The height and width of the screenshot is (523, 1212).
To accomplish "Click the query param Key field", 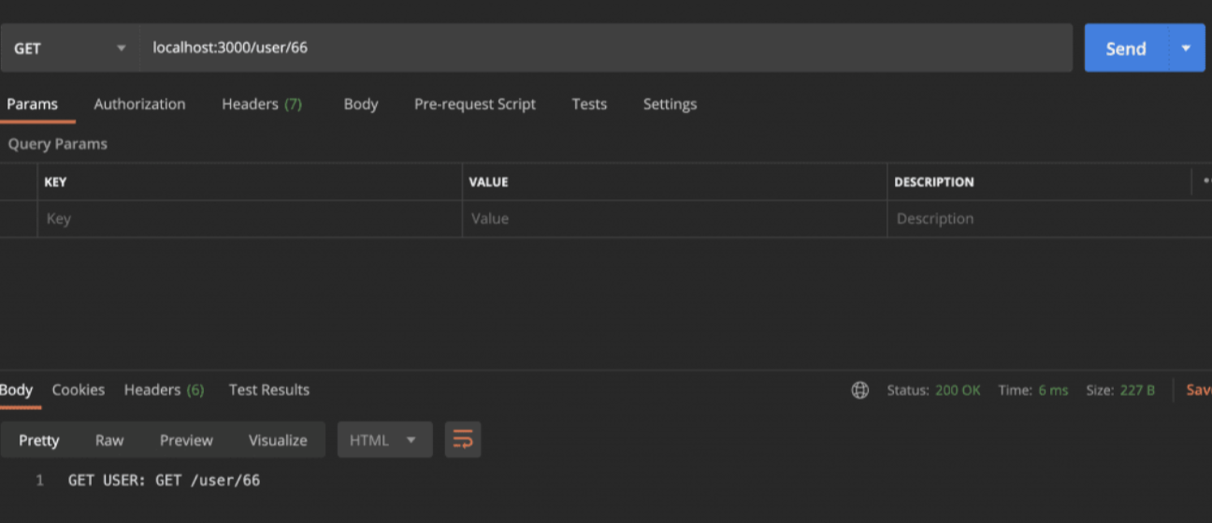I will 250,219.
